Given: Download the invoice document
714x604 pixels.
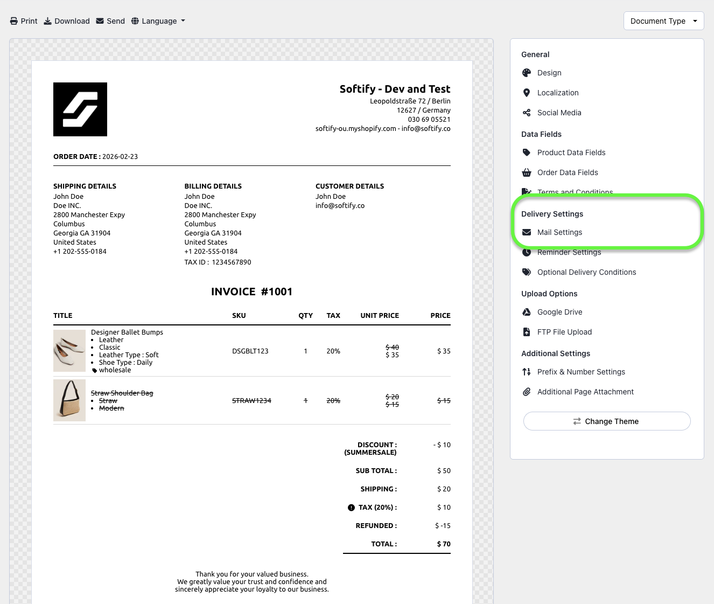Looking at the screenshot, I should [67, 21].
